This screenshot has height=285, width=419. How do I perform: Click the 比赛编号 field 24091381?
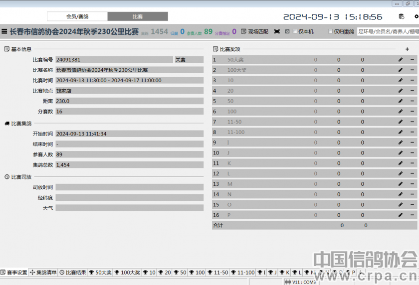tap(114, 59)
